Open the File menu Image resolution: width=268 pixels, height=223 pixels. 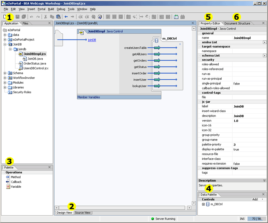(6, 9)
